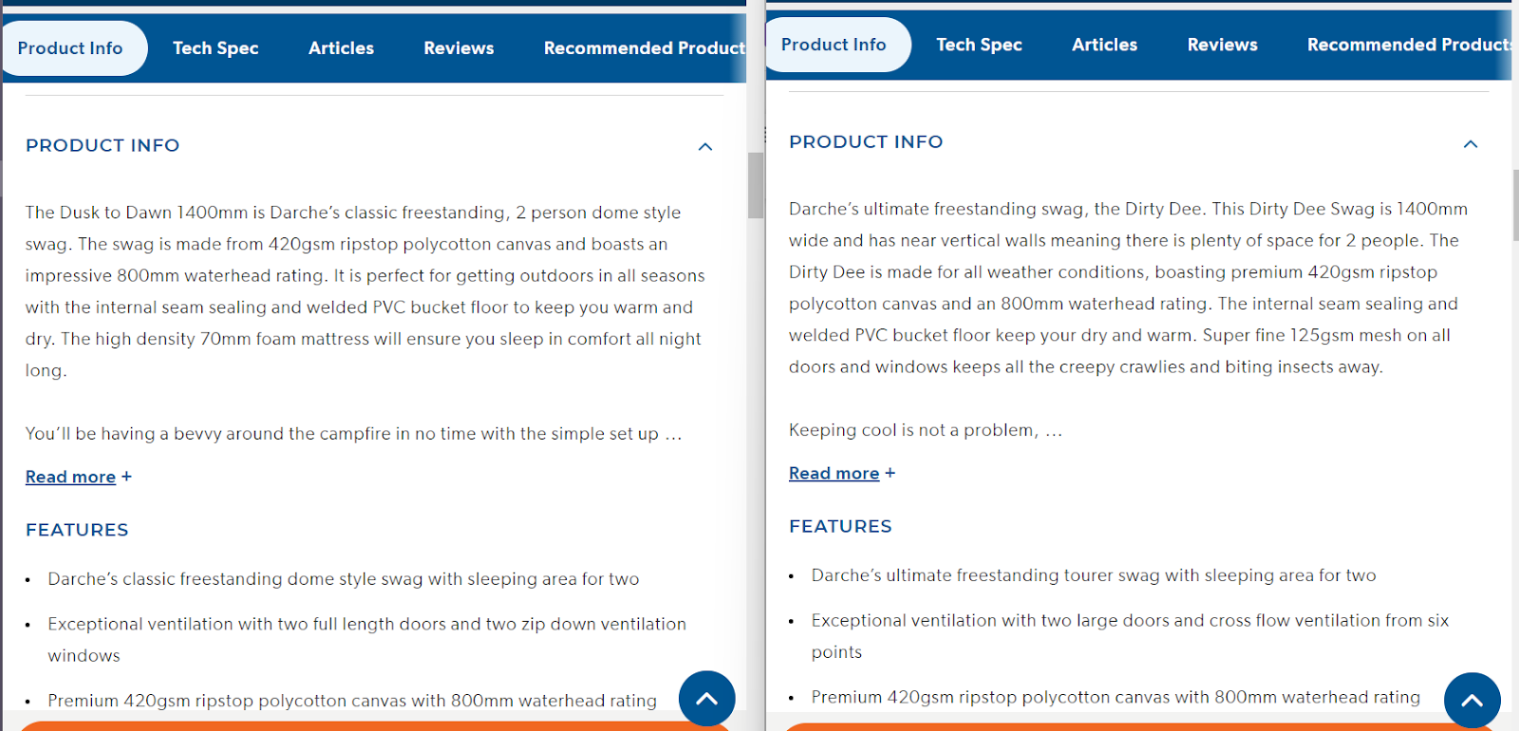Viewport: 1519px width, 731px height.
Task: Switch to the Tech Spec tab on the right
Action: click(x=979, y=44)
